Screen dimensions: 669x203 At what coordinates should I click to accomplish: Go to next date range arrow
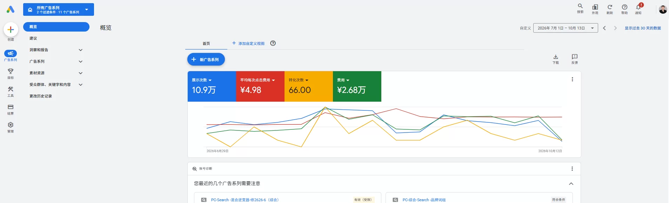coord(615,28)
